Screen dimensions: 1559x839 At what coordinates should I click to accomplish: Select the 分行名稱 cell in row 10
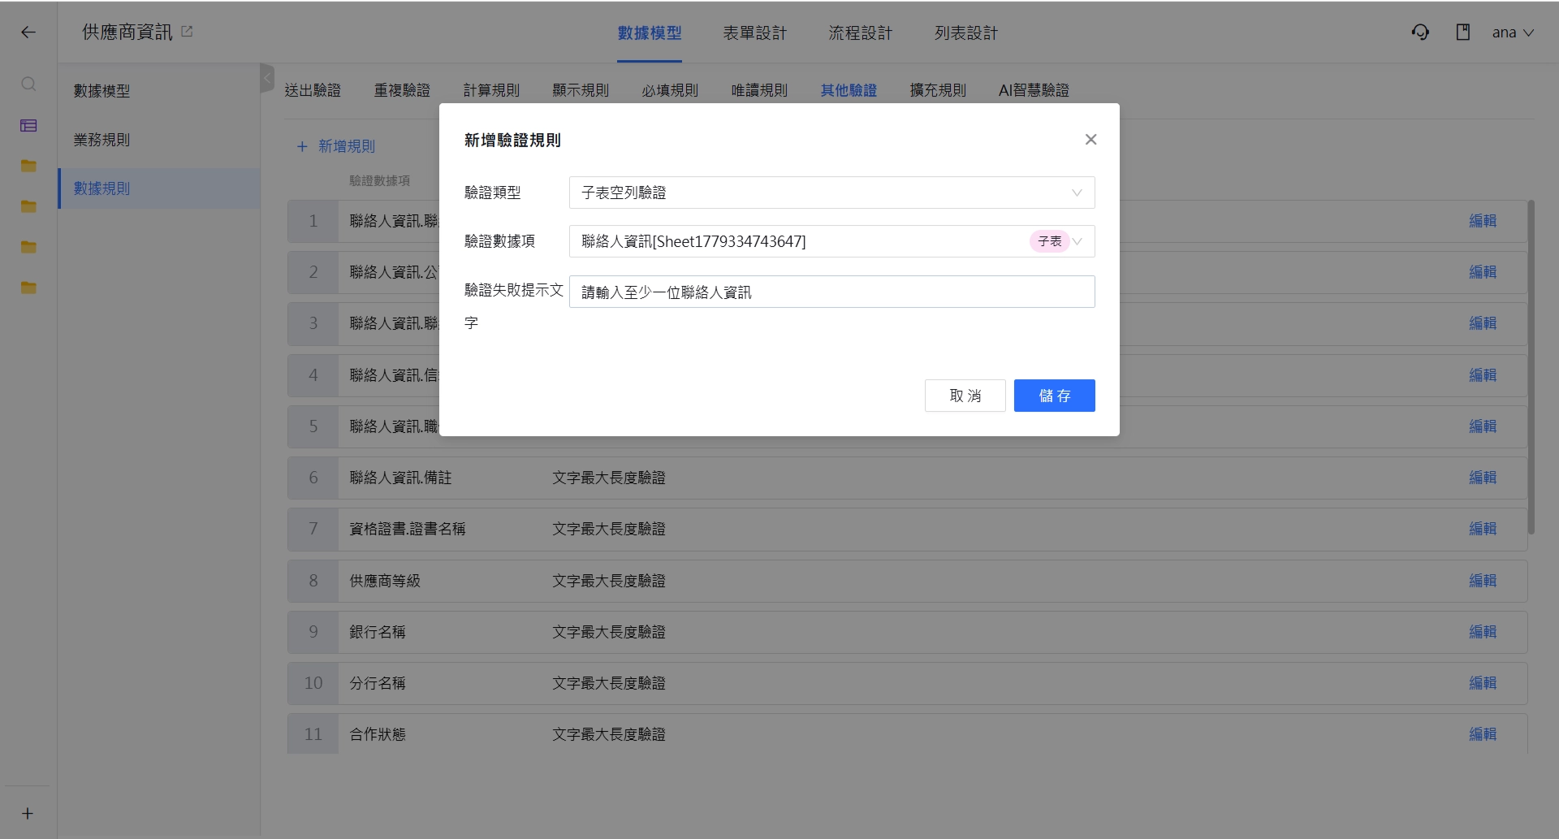tap(378, 683)
